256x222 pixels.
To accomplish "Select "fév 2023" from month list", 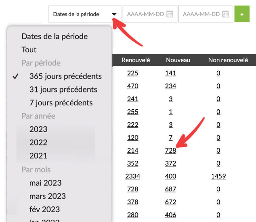I will point(45,209).
